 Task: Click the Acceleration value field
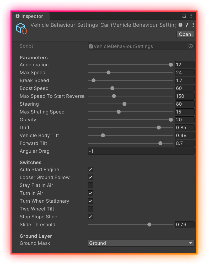(x=185, y=65)
